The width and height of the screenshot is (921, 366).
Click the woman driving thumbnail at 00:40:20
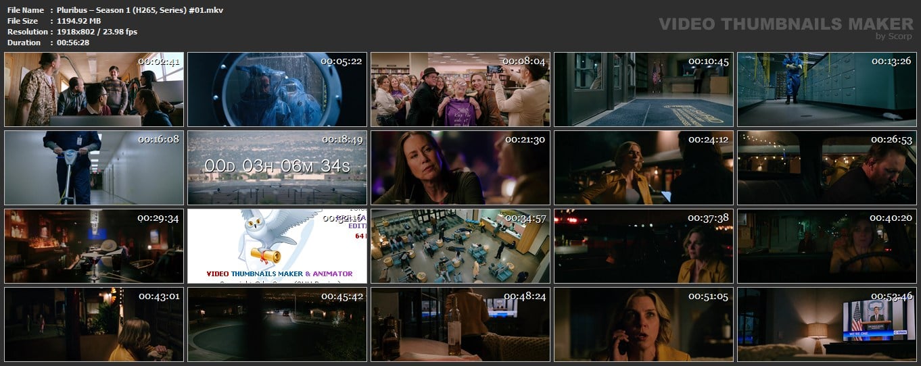click(x=827, y=246)
